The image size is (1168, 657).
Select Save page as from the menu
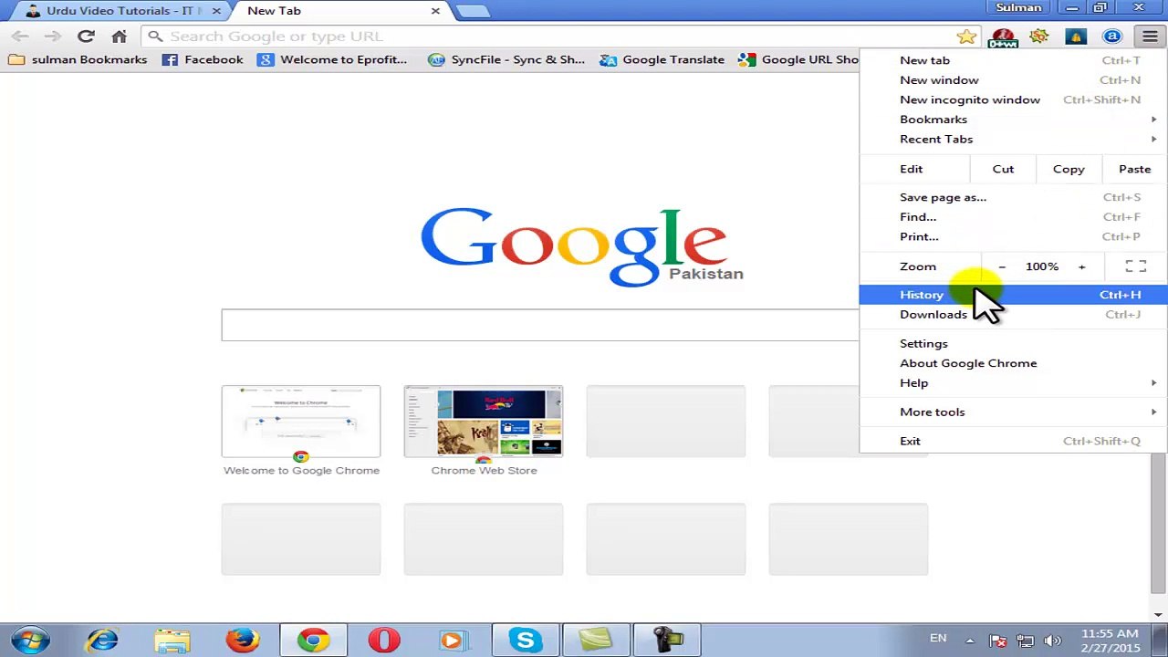tap(1013, 197)
